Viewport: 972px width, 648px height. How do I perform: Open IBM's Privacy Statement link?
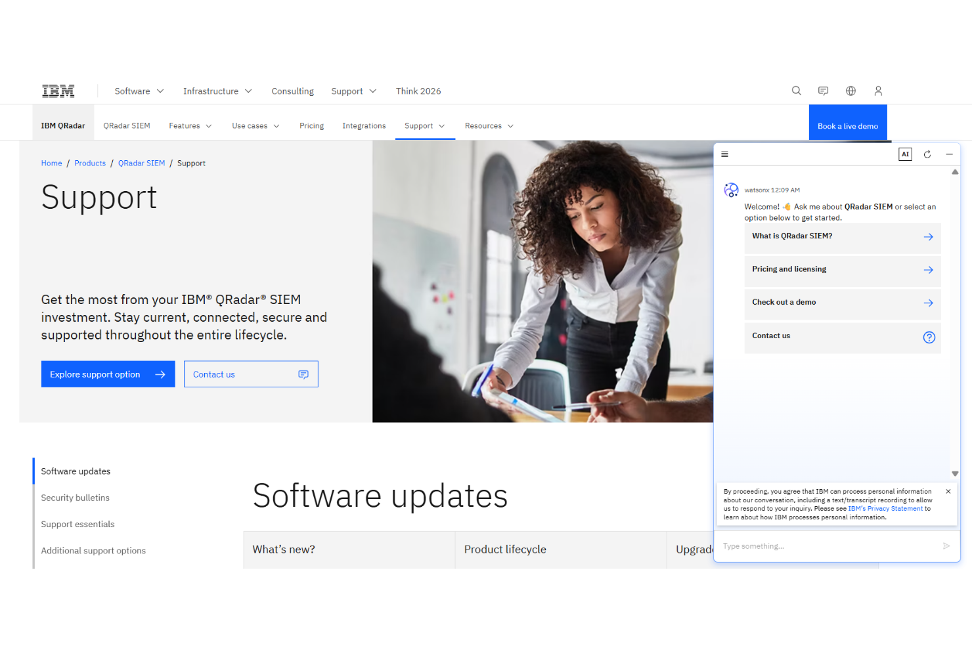(885, 509)
